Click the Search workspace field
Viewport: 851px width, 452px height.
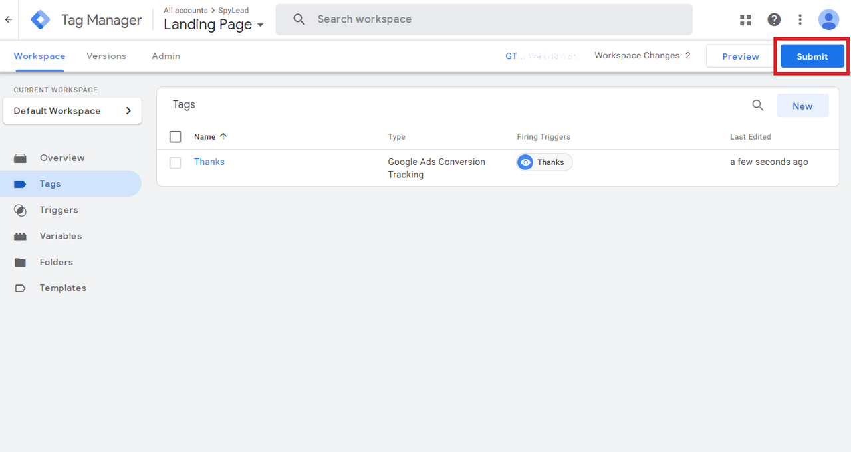coord(484,19)
